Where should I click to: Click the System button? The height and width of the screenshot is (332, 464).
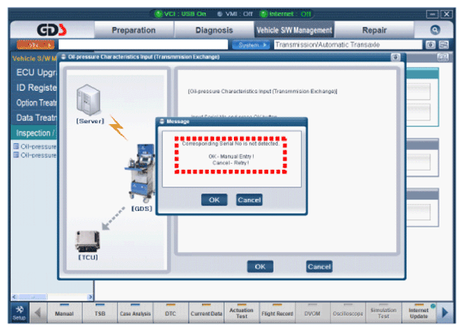[x=251, y=45]
